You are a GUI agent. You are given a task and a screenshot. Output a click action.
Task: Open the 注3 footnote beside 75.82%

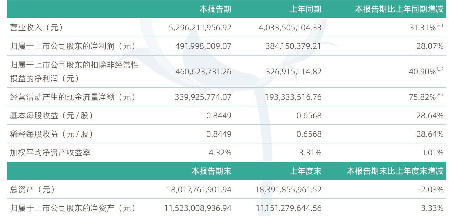point(440,95)
